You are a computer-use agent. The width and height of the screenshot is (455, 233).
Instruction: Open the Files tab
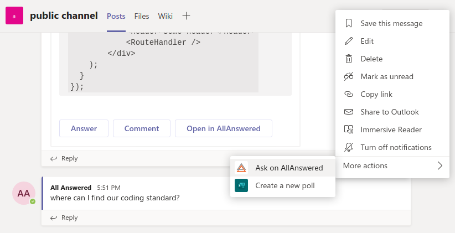142,16
